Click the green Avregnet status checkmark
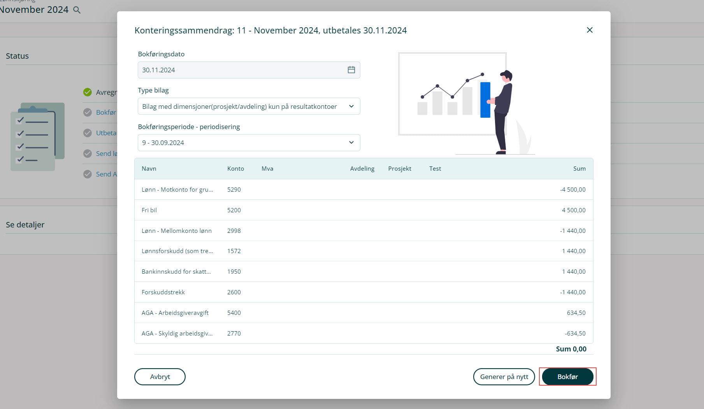Viewport: 704px width, 409px height. click(88, 92)
